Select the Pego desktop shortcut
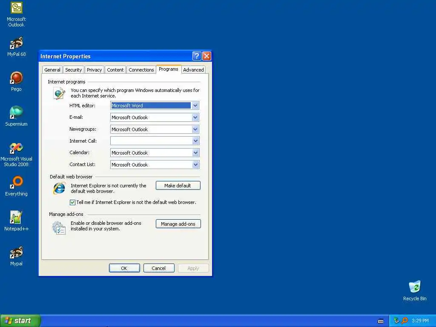Image resolution: width=436 pixels, height=327 pixels. point(16,81)
